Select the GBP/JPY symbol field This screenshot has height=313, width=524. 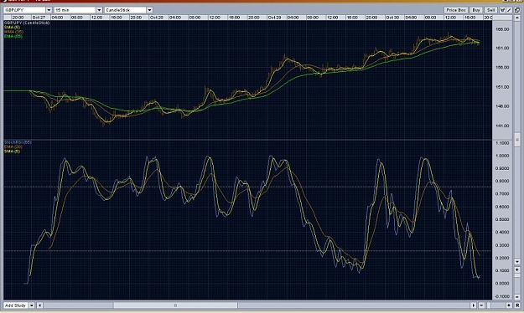tap(24, 10)
